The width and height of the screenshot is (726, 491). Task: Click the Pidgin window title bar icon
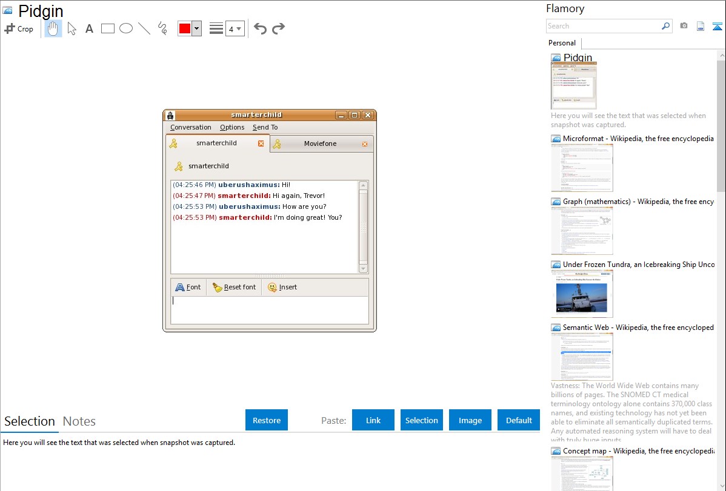[x=170, y=115]
